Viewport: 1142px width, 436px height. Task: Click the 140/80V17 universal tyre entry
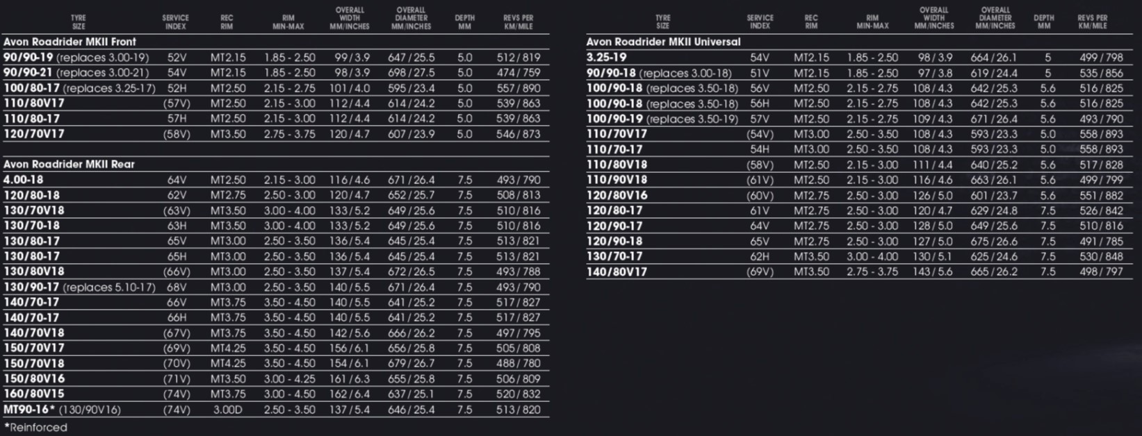[x=617, y=272]
